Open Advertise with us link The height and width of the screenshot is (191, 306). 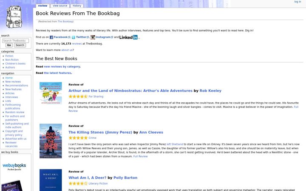[x=16, y=139]
